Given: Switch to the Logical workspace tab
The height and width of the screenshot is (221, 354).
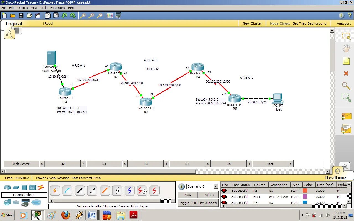Looking at the screenshot, I should (14, 24).
